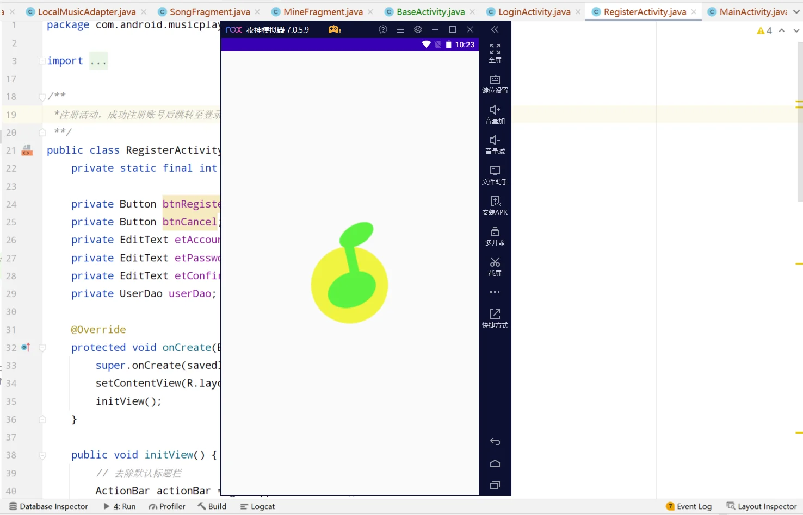Open the Logcat tool window

coord(258,506)
